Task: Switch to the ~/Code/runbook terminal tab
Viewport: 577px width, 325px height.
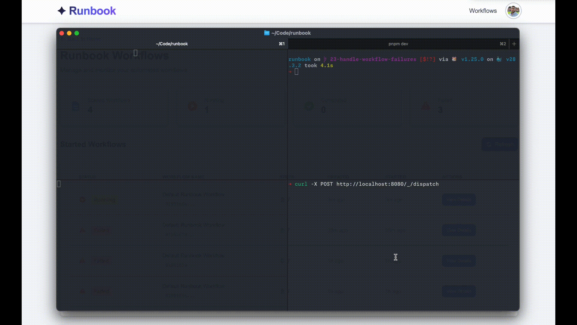Action: click(172, 44)
